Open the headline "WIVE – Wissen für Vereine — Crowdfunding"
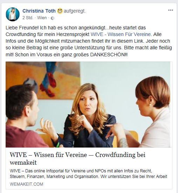The height and width of the screenshot is (193, 178). 77,155
